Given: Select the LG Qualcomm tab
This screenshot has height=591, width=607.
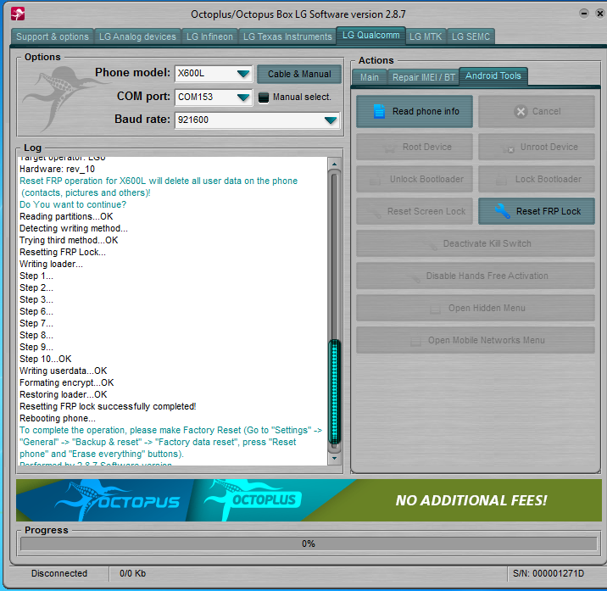Looking at the screenshot, I should tap(370, 36).
